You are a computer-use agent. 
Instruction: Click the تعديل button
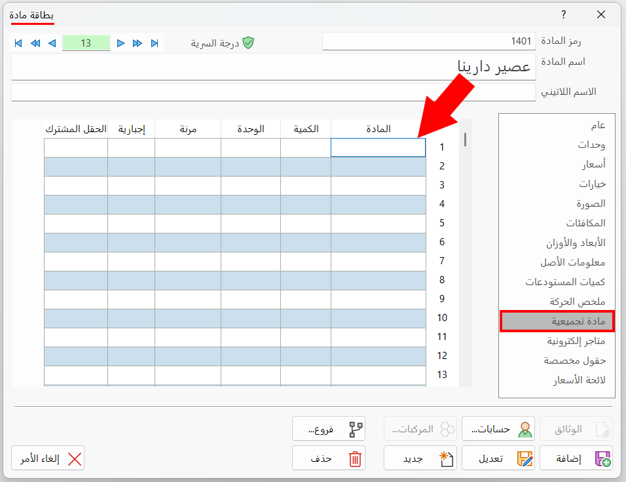tap(498, 458)
